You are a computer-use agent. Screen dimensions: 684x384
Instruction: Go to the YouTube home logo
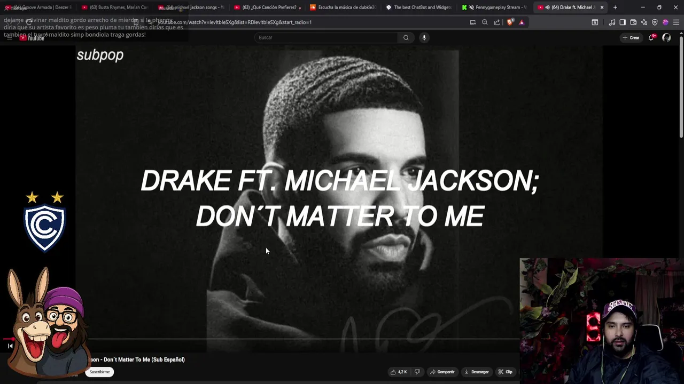click(32, 38)
